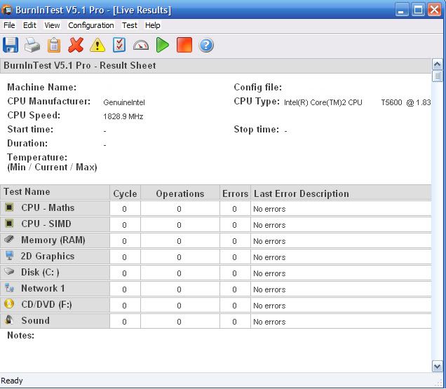Screen dimensions: 446x389
Task: Click the 2D Graphics monitor icon
Action: [9, 255]
